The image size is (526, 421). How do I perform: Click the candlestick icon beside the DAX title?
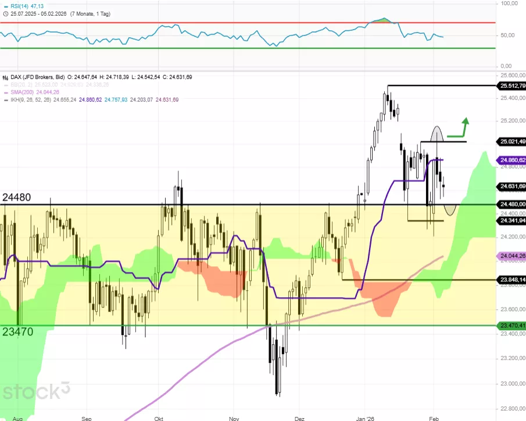pyautogui.click(x=4, y=77)
